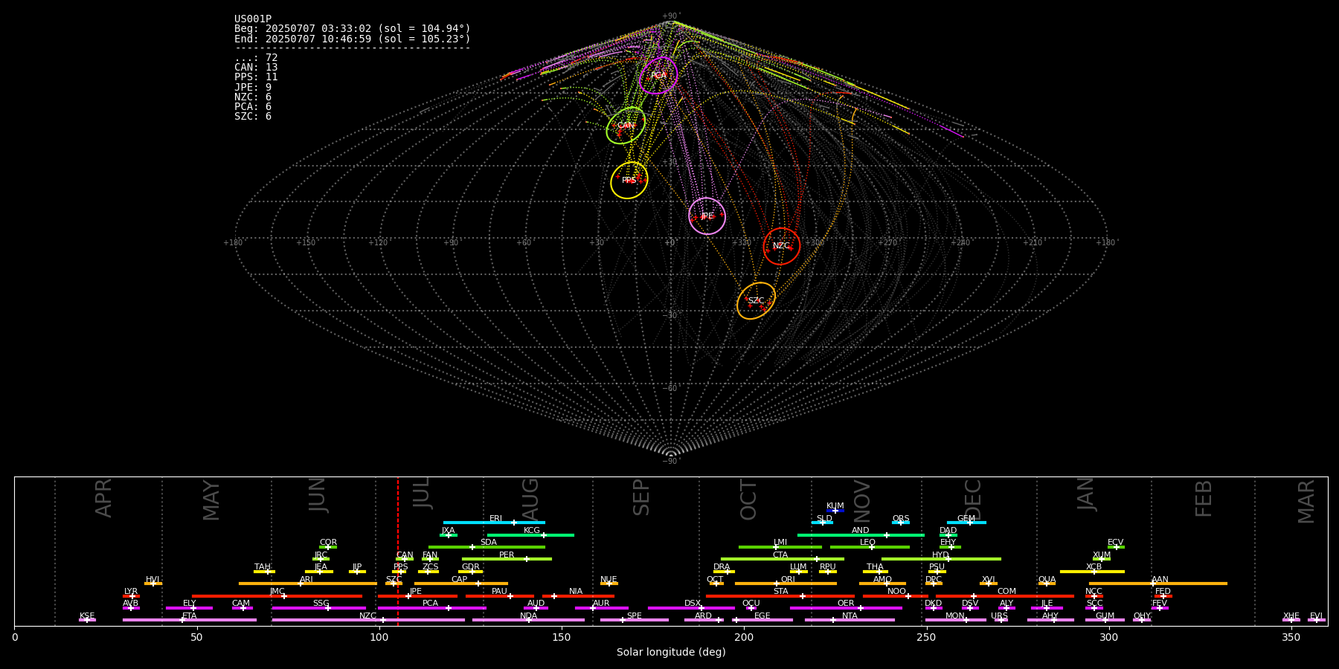Click the ORI orange shower bar
Image resolution: width=1339 pixels, height=669 pixels.
click(x=786, y=584)
